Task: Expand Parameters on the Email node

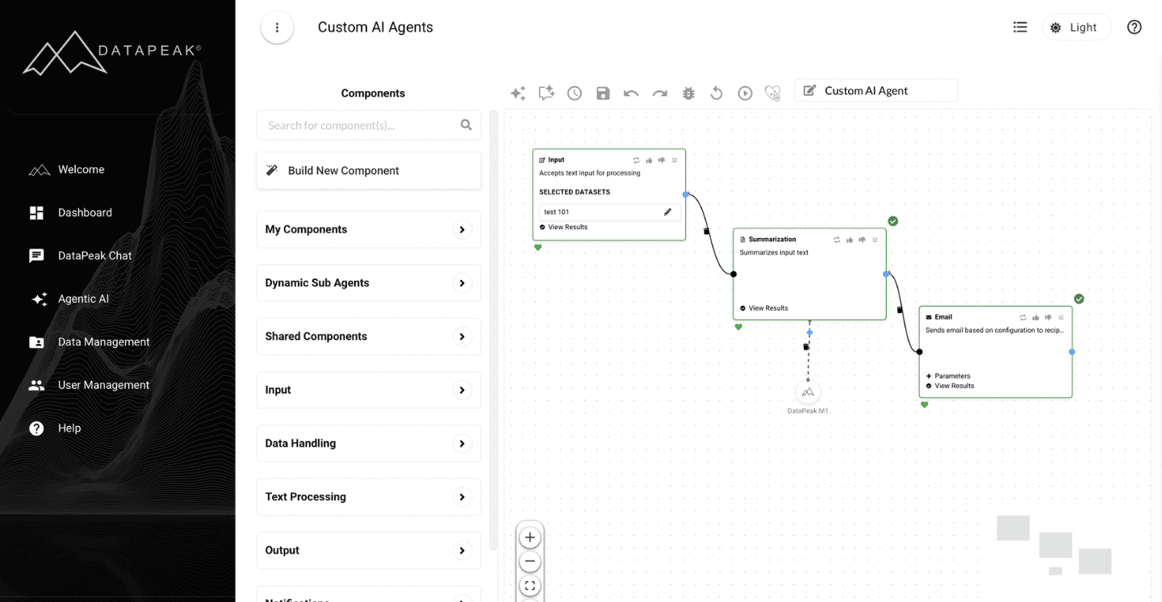Action: 948,376
